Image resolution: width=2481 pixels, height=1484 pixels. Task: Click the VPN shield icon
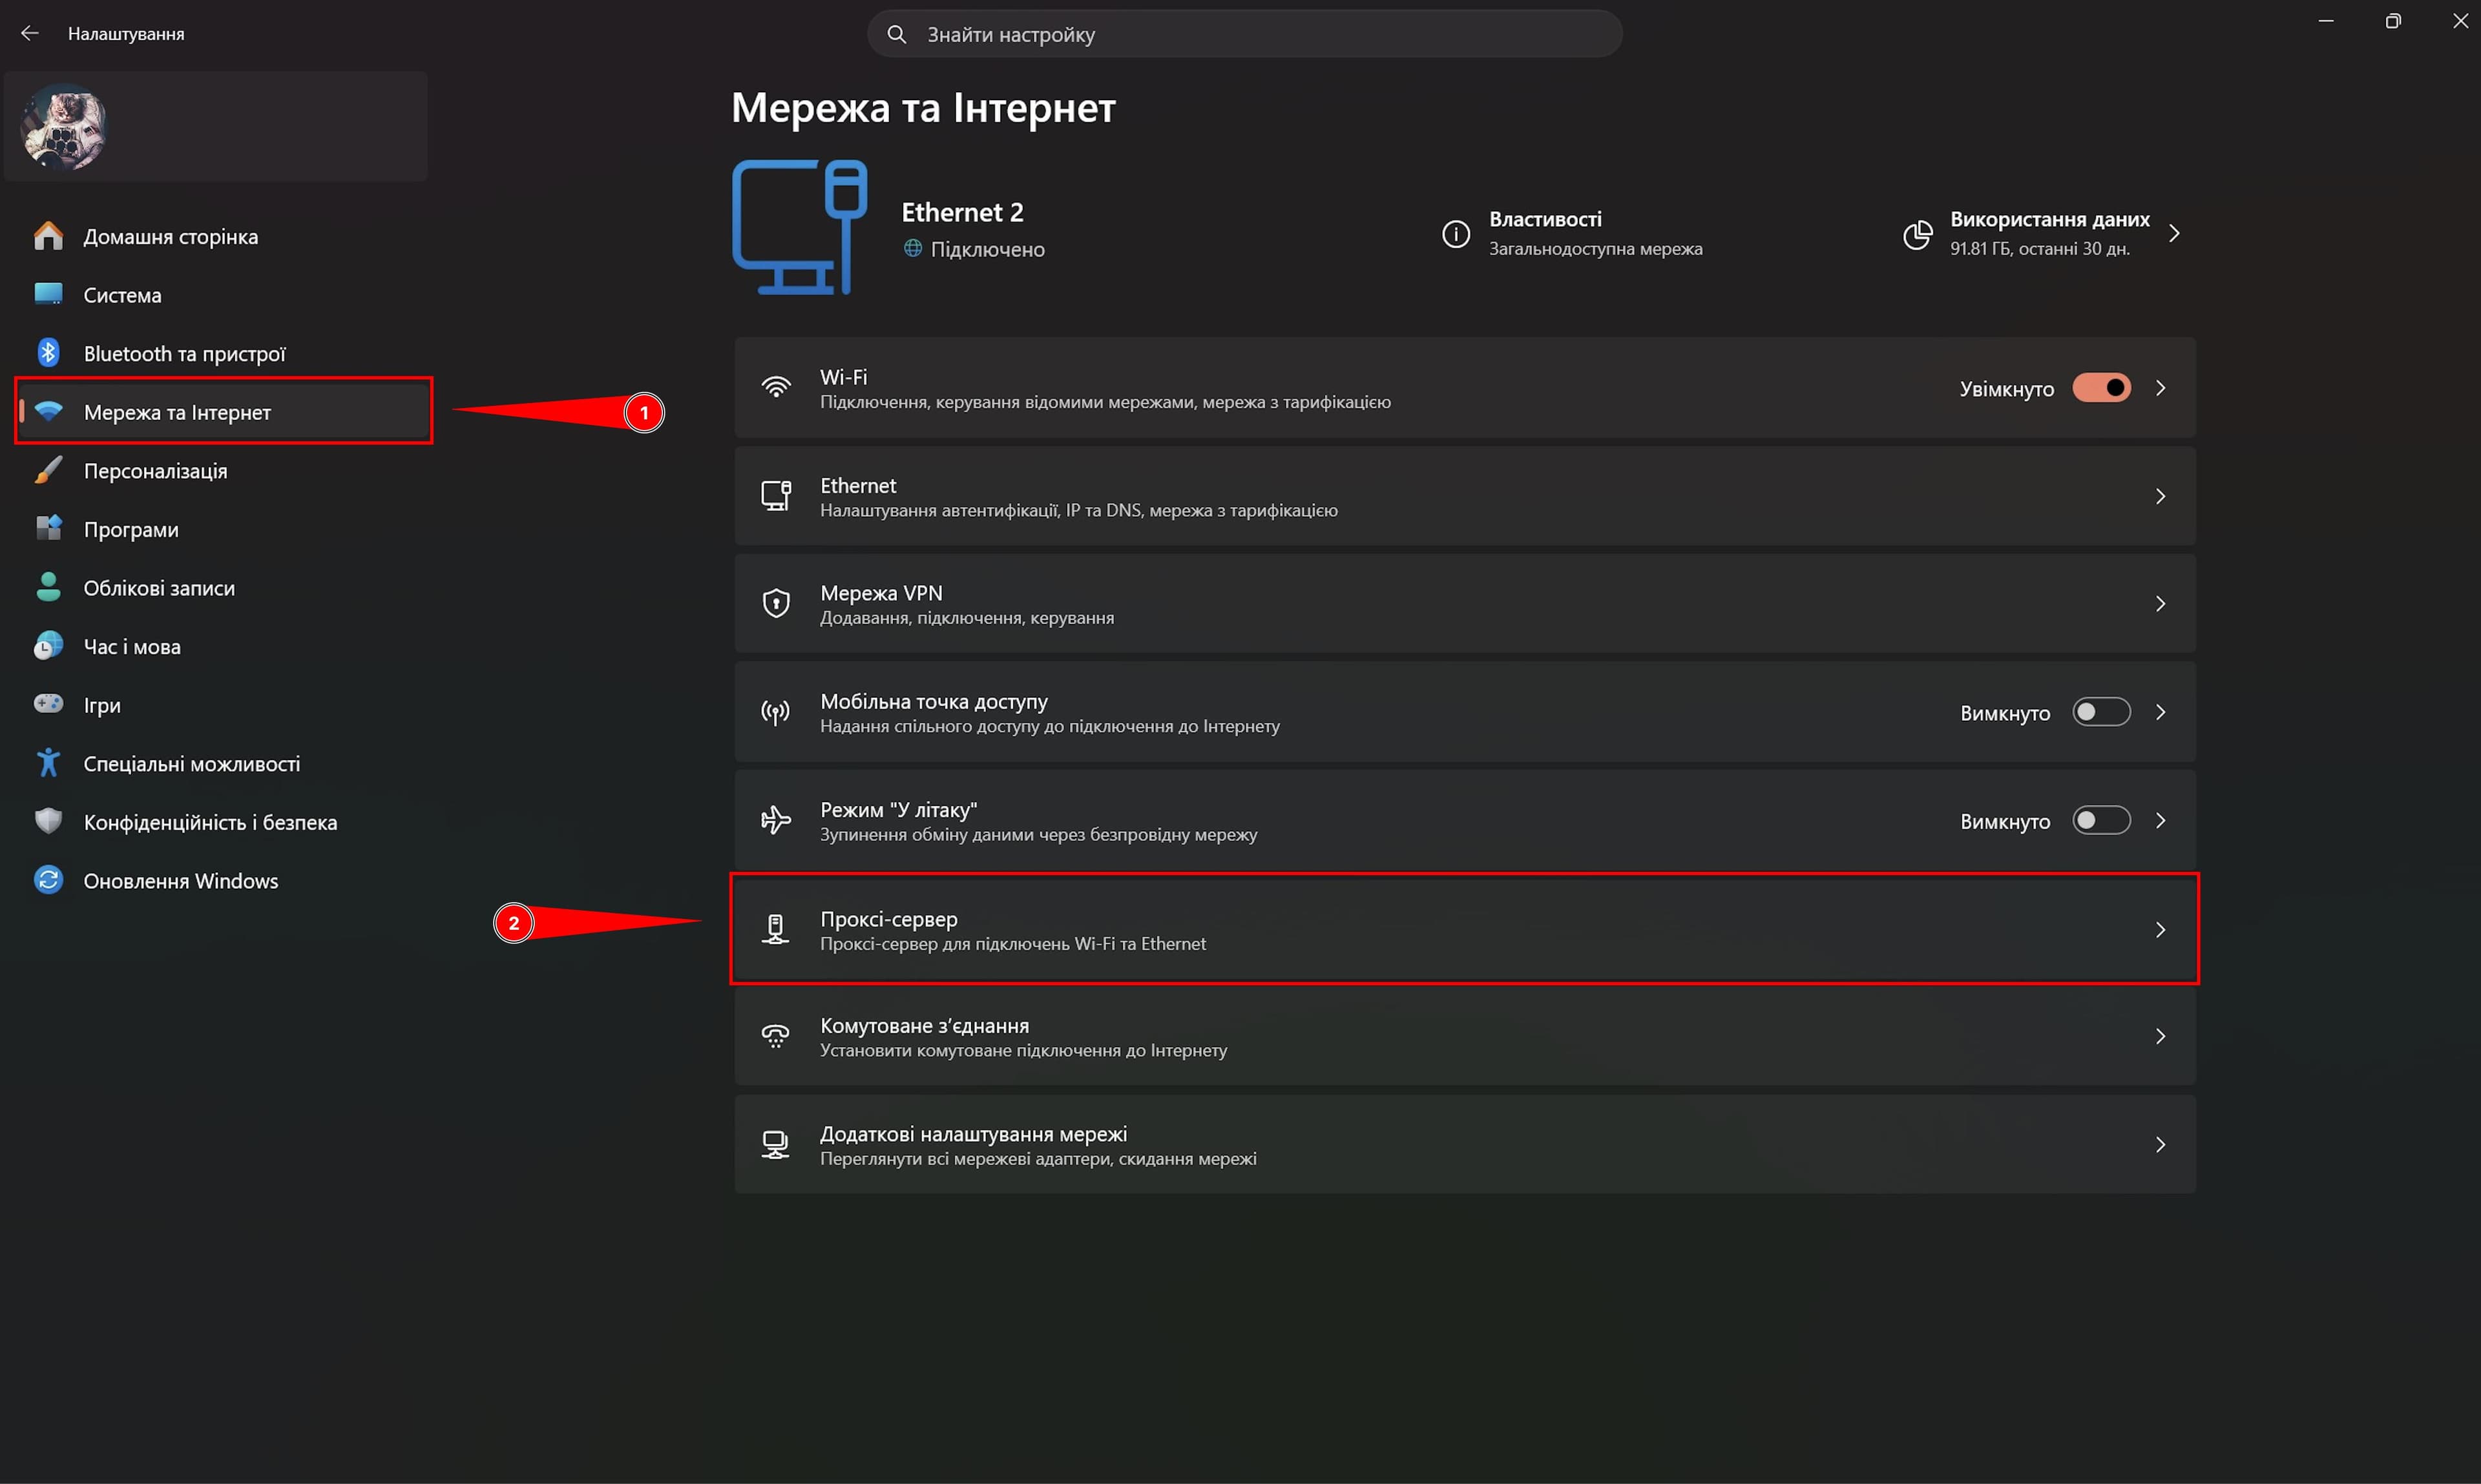(777, 603)
